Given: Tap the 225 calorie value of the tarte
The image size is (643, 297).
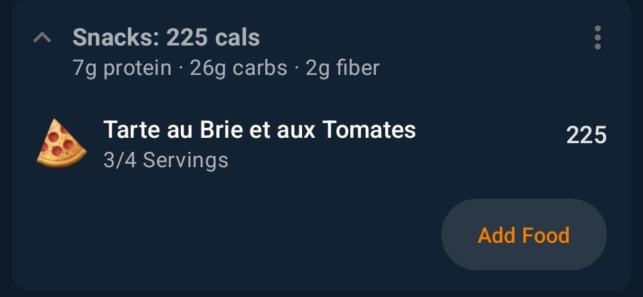Looking at the screenshot, I should pyautogui.click(x=586, y=135).
